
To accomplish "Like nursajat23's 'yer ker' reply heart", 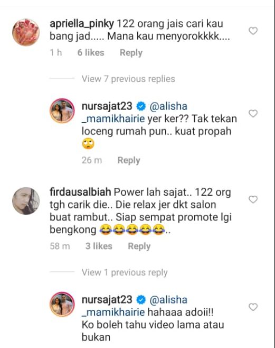I will [253, 113].
